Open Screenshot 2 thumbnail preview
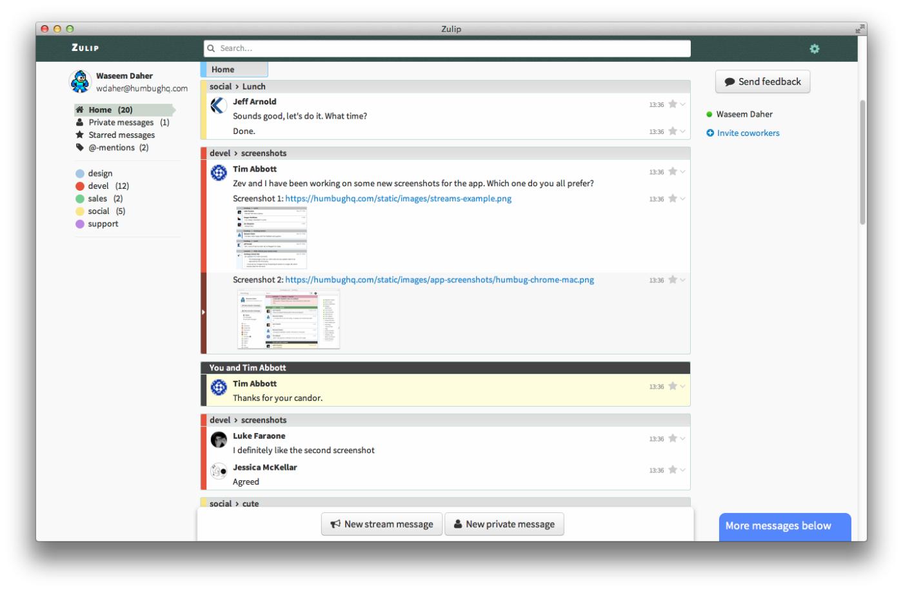This screenshot has width=903, height=591. click(288, 319)
